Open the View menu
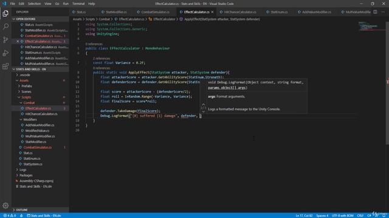The image size is (389, 218). point(48,4)
